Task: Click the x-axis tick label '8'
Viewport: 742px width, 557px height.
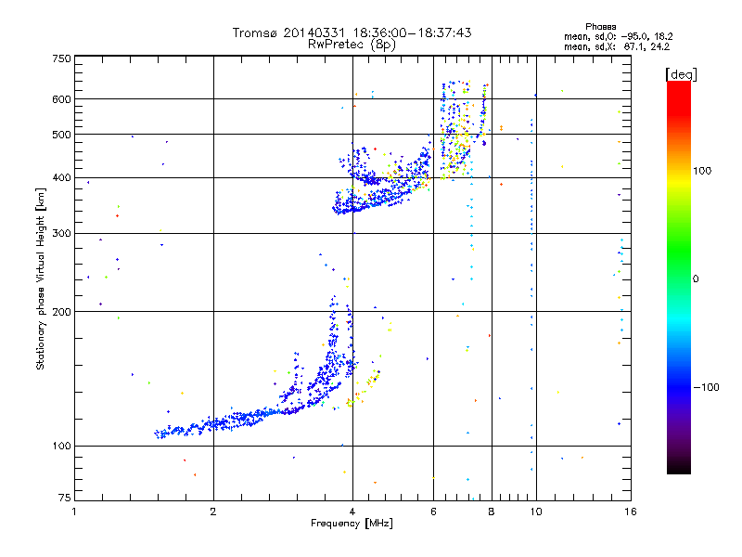Action: [492, 512]
